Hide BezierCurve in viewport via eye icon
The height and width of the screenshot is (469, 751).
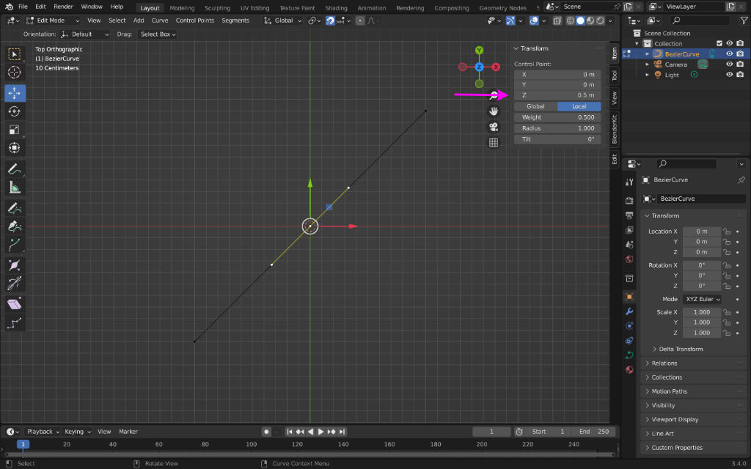[x=730, y=53]
